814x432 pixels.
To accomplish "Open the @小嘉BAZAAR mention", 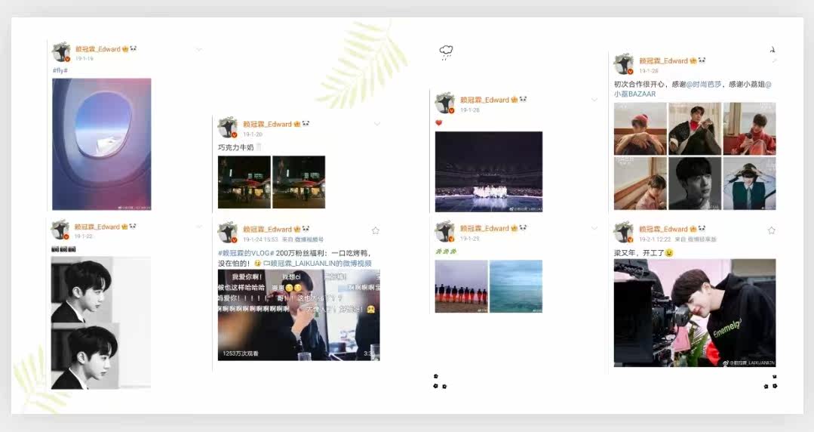I will (x=635, y=94).
